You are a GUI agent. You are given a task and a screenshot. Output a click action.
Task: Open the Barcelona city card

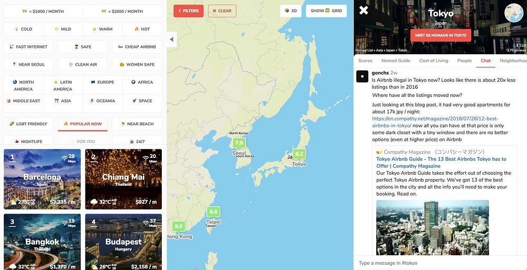click(x=42, y=179)
